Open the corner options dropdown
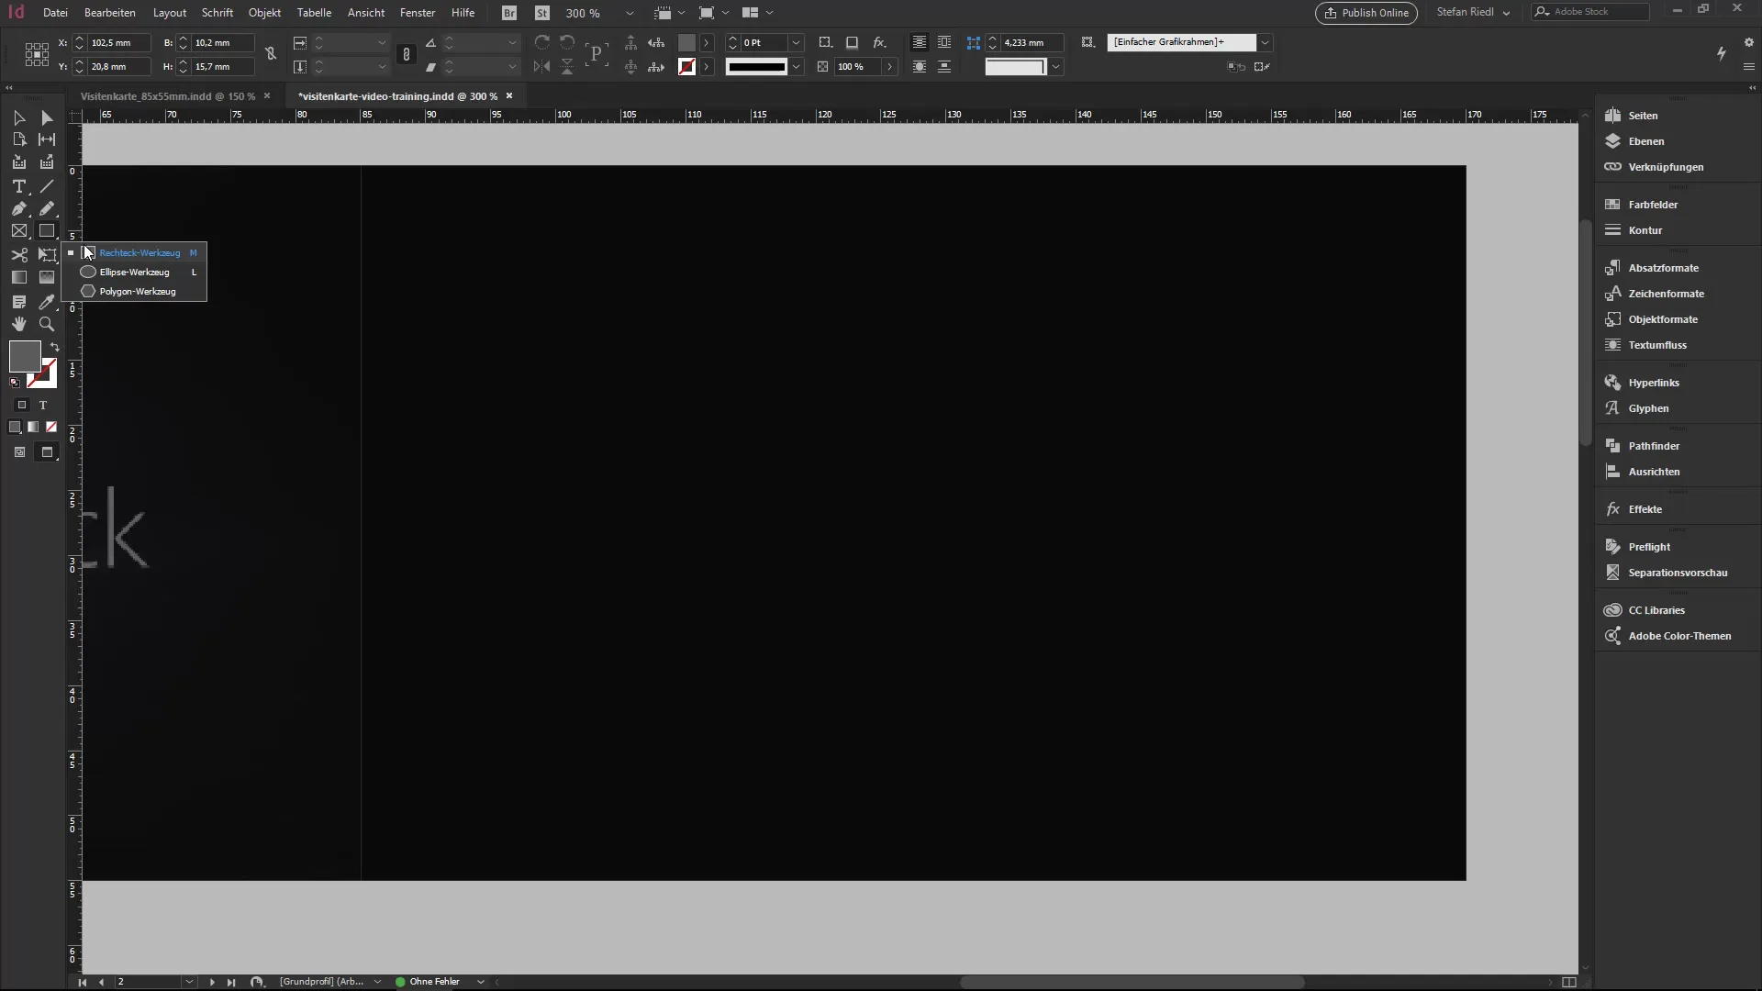 tap(1056, 67)
